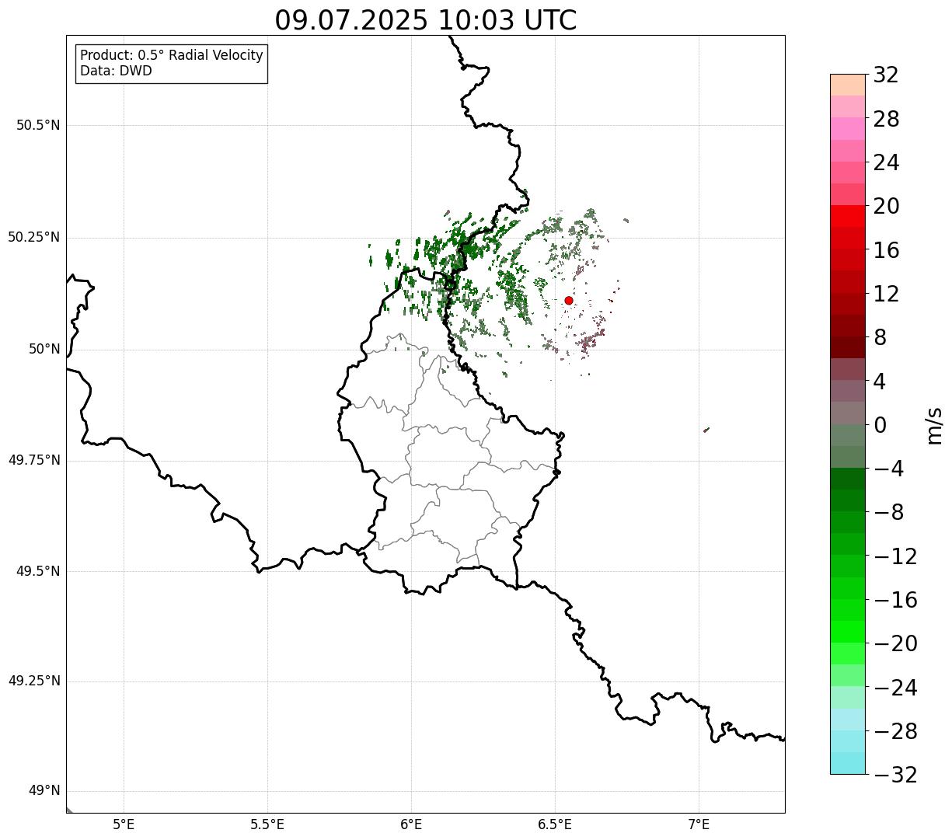This screenshot has height=840, width=952.
Task: Click the isolated small radar echo near 7°E
Action: point(706,430)
